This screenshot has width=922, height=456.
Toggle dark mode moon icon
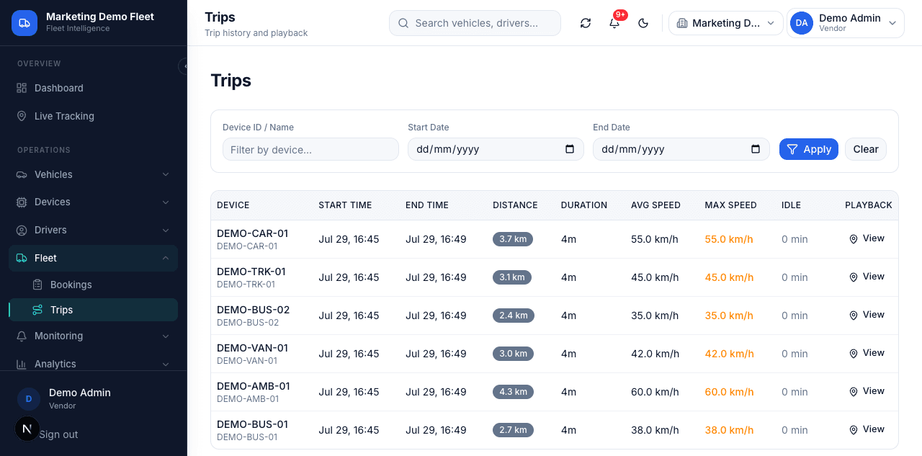click(x=643, y=23)
